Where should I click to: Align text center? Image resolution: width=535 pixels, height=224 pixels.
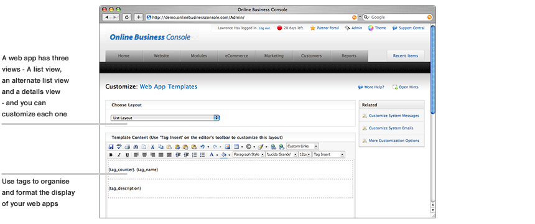(144, 155)
